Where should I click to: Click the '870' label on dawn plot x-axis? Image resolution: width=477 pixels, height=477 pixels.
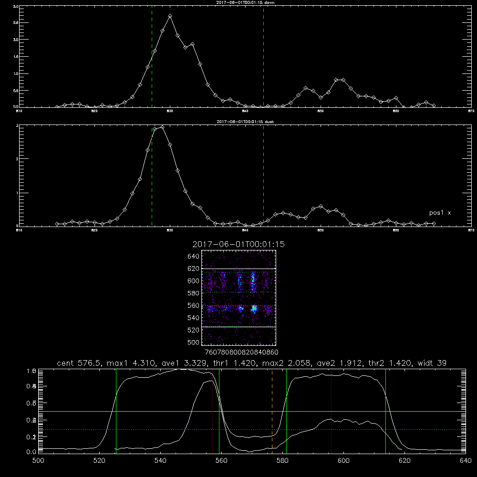pyautogui.click(x=471, y=111)
